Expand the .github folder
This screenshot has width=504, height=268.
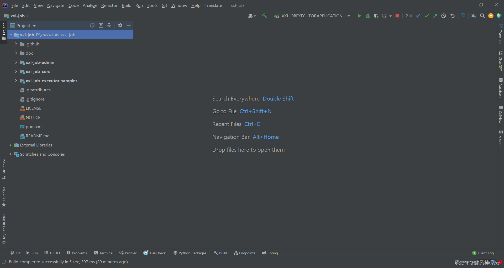click(x=16, y=44)
